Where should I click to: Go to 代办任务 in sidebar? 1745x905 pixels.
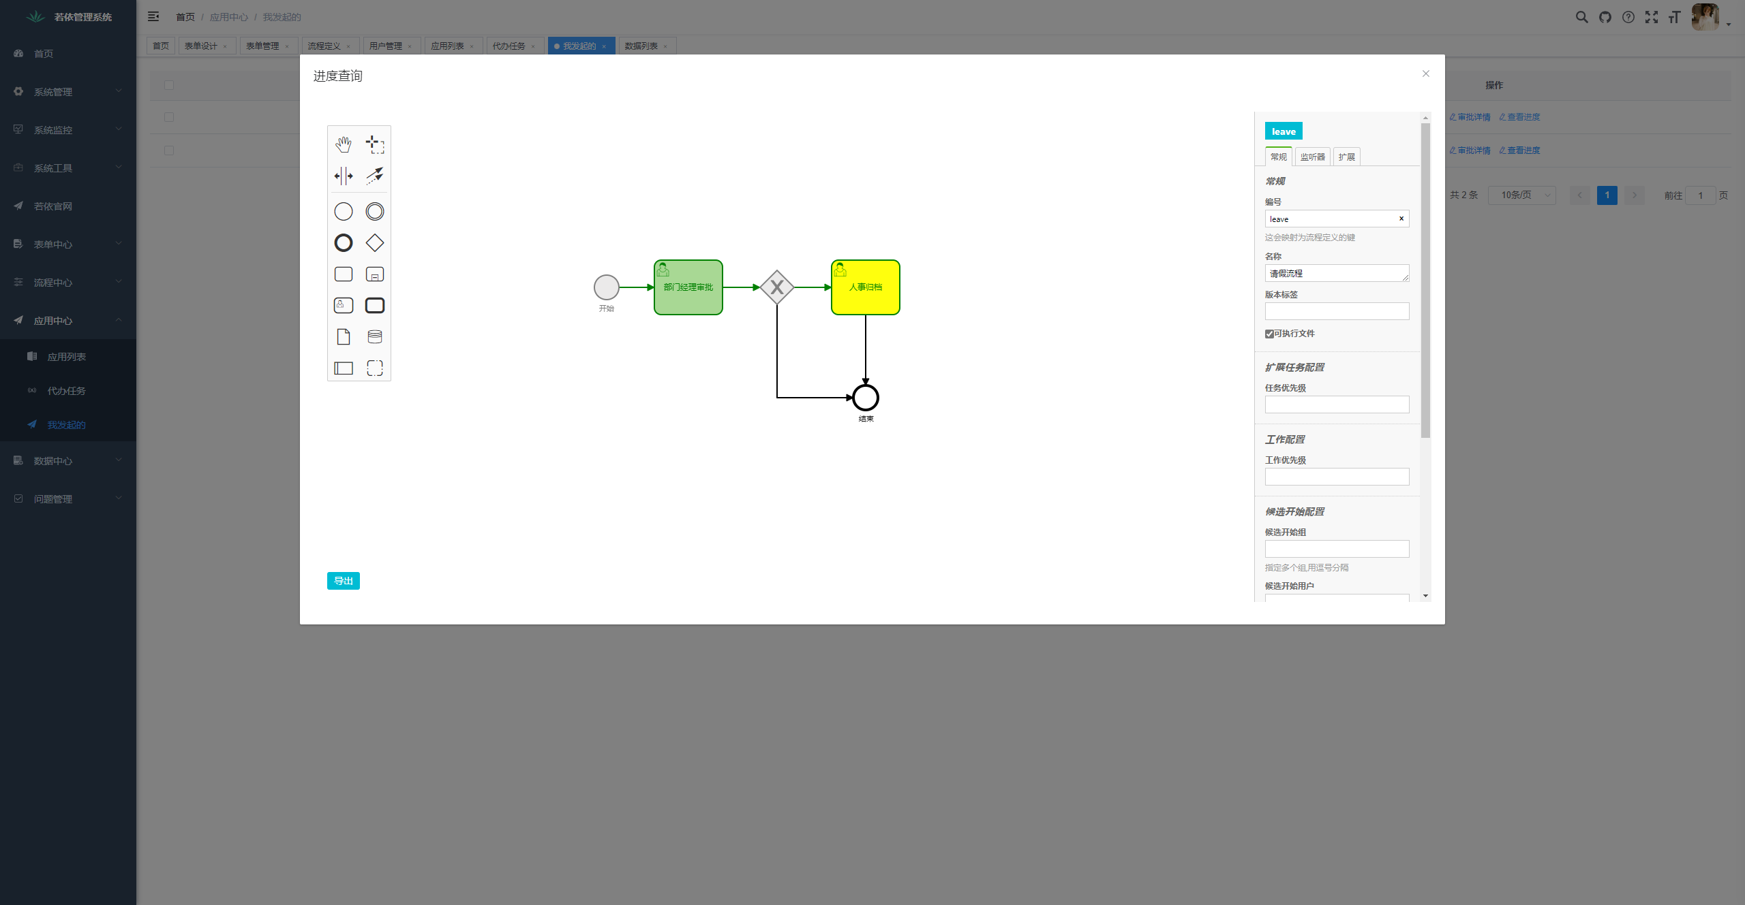[68, 390]
